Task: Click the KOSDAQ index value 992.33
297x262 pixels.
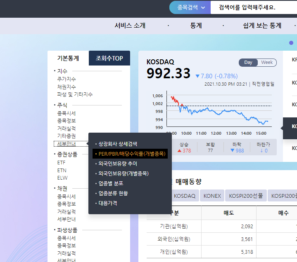Action: [169, 73]
